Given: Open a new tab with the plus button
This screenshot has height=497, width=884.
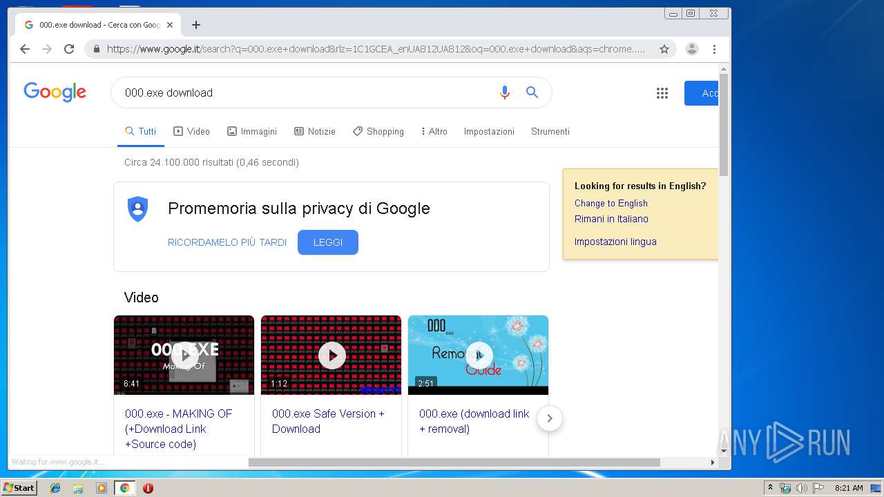Looking at the screenshot, I should [x=196, y=25].
